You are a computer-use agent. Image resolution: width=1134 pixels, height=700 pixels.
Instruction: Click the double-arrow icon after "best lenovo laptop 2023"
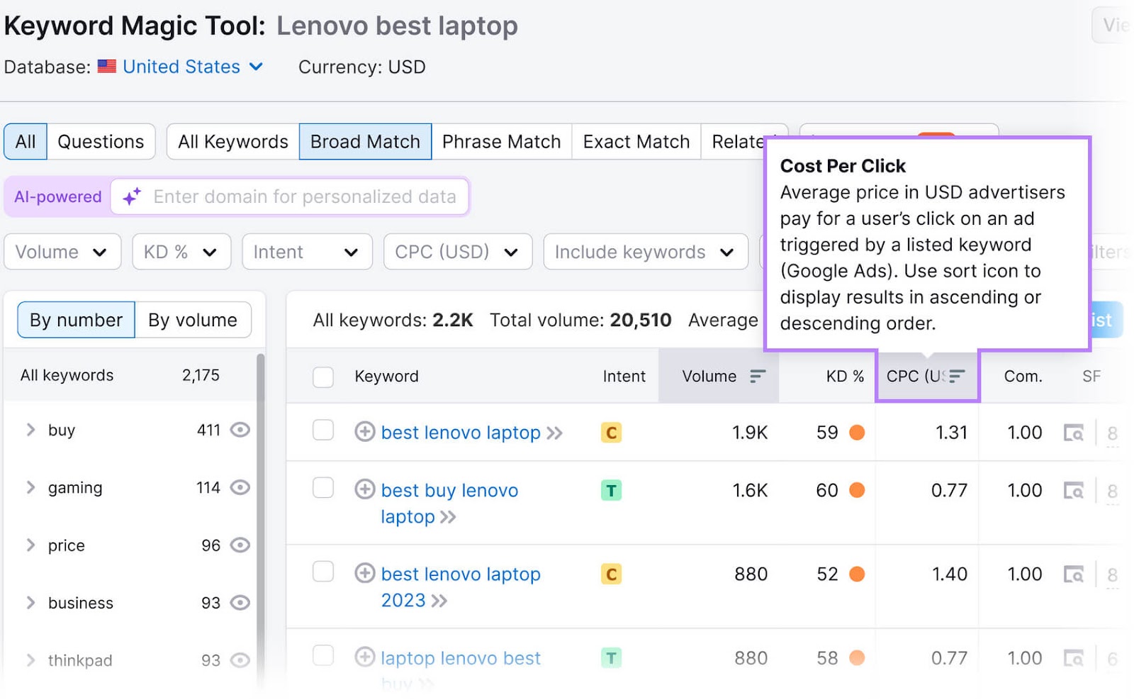click(x=439, y=600)
